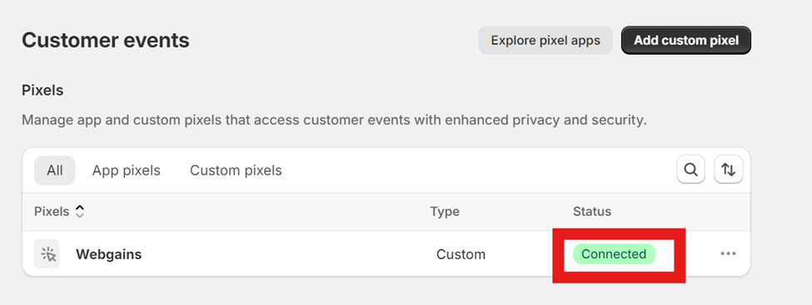The image size is (812, 305).
Task: Click the Webgains pixel cursor icon
Action: [x=47, y=253]
